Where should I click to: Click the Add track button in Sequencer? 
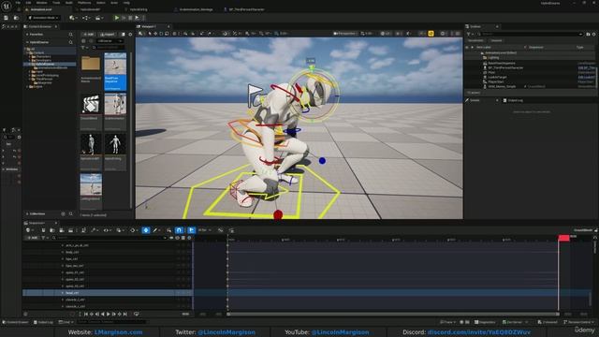coord(32,238)
